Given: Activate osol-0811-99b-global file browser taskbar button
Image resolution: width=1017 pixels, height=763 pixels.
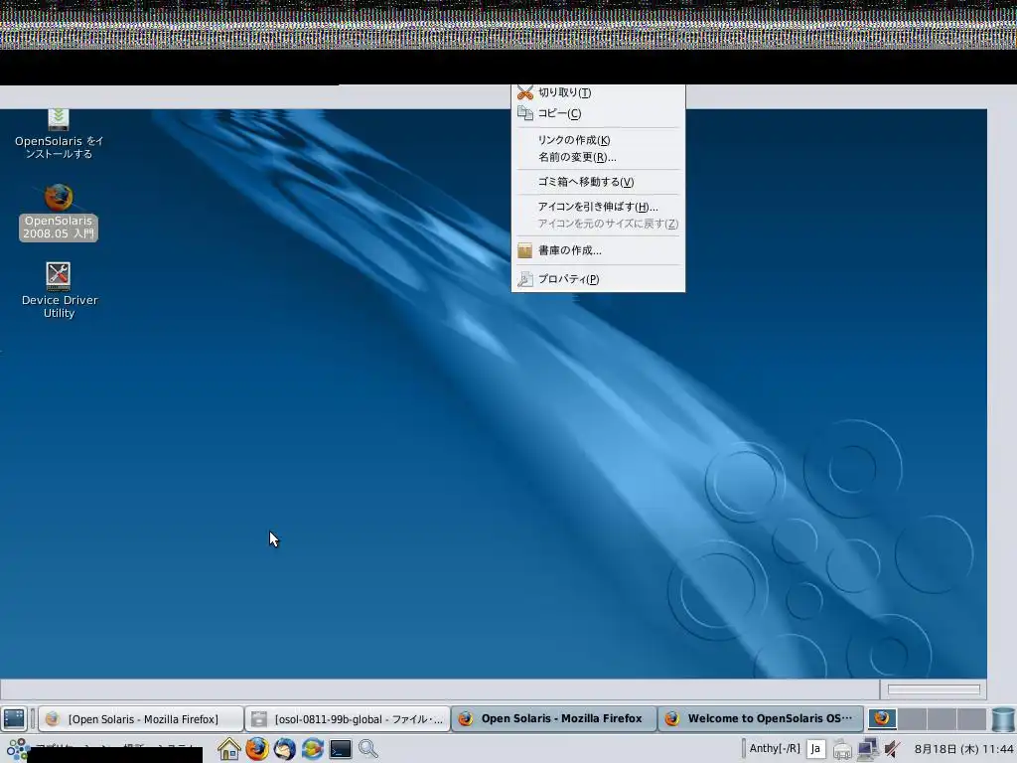Looking at the screenshot, I should tap(348, 719).
